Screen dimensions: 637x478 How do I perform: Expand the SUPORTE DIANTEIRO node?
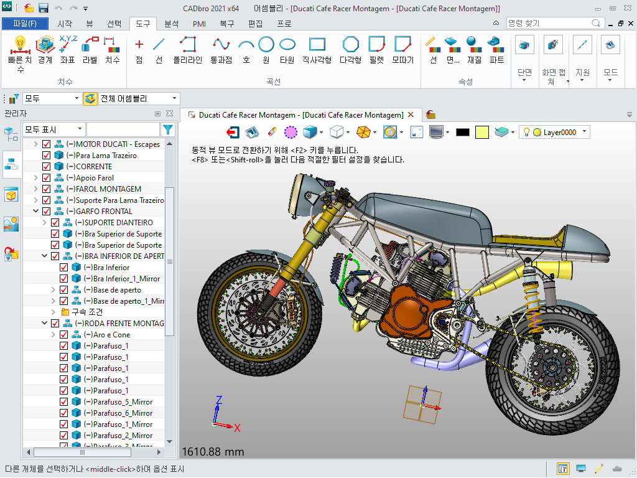coord(45,223)
